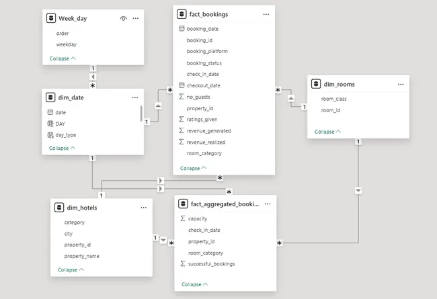Collapse the fact_bookings table
This screenshot has width=437, height=299.
pos(193,168)
